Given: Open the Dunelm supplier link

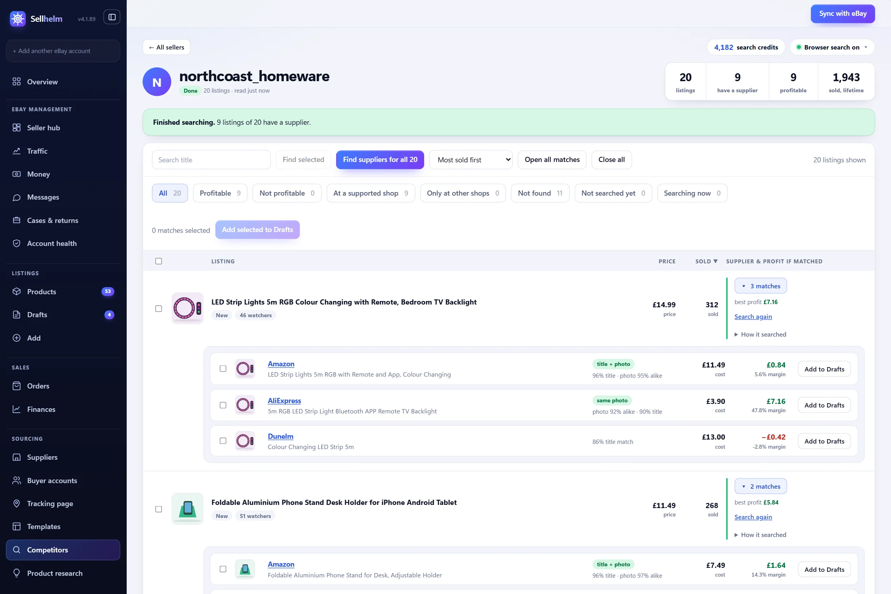Looking at the screenshot, I should [x=280, y=436].
